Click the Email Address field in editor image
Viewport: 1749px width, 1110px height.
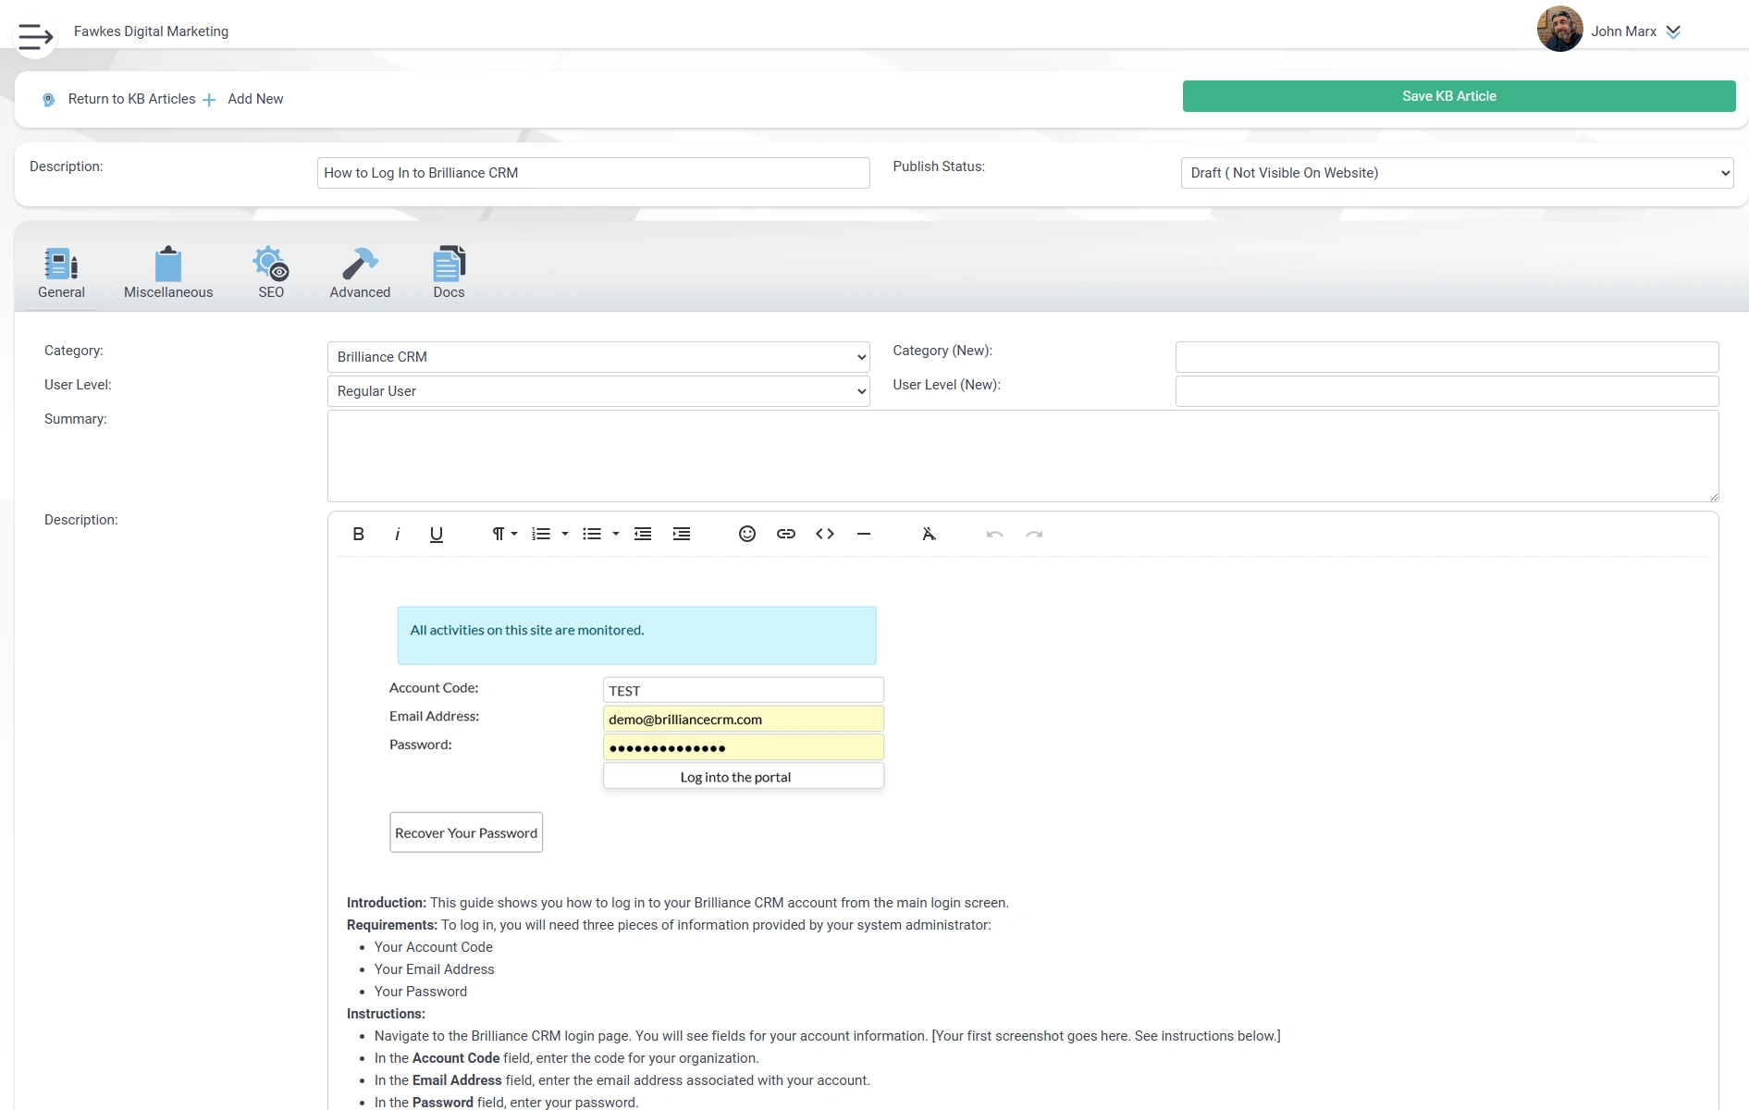pos(744,719)
